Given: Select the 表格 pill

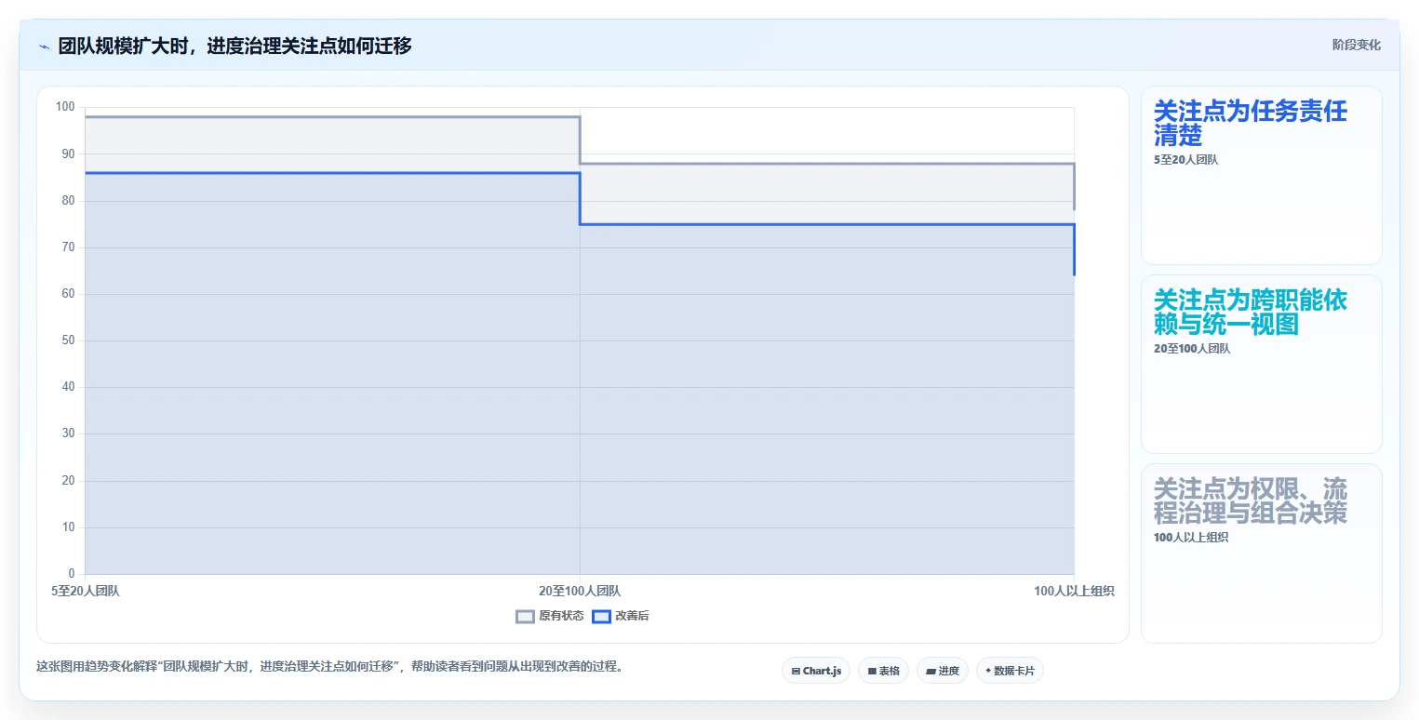Looking at the screenshot, I should [883, 671].
